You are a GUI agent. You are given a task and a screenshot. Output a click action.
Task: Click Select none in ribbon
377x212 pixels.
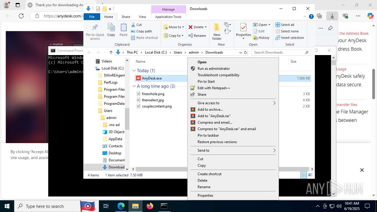point(287,31)
